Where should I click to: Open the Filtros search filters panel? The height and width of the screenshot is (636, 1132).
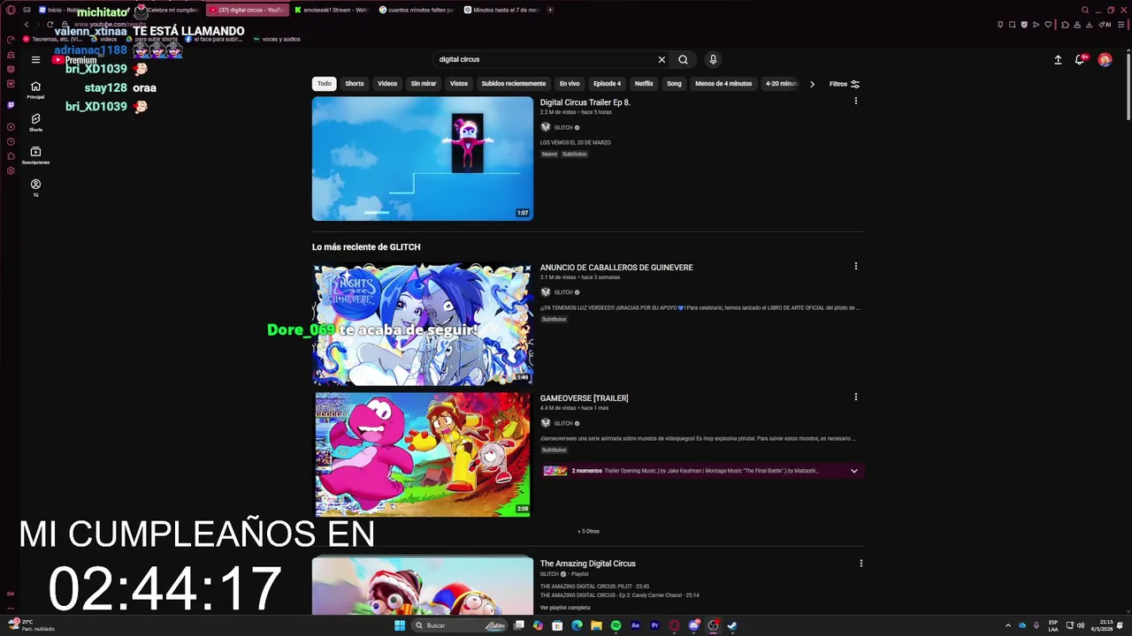[845, 84]
